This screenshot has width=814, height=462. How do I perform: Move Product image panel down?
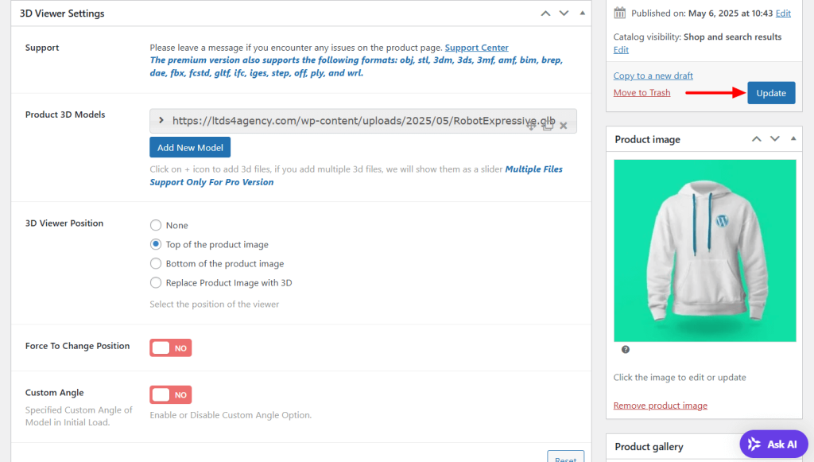[x=776, y=139]
